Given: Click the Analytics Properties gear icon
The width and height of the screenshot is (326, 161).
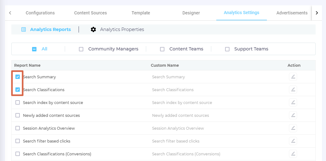Looking at the screenshot, I should pyautogui.click(x=93, y=29).
